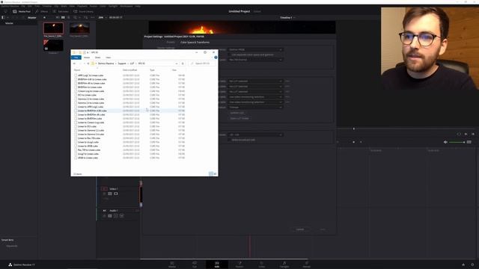Image resolution: width=479 pixels, height=269 pixels.
Task: Switch to the Edit page icon
Action: 217,265
